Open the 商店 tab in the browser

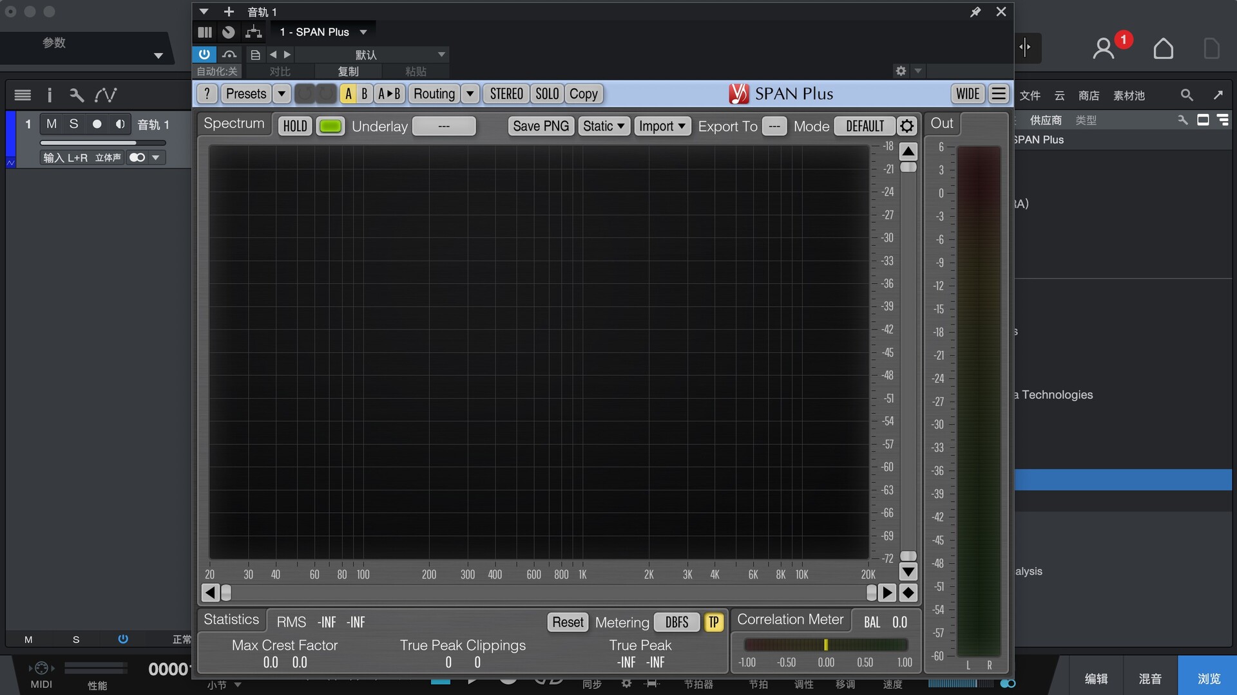(1089, 95)
